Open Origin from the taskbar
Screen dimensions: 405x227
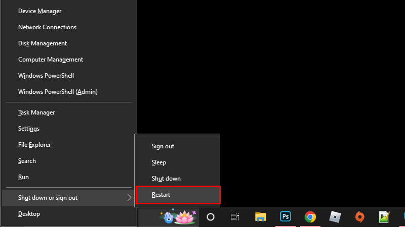coord(360,217)
